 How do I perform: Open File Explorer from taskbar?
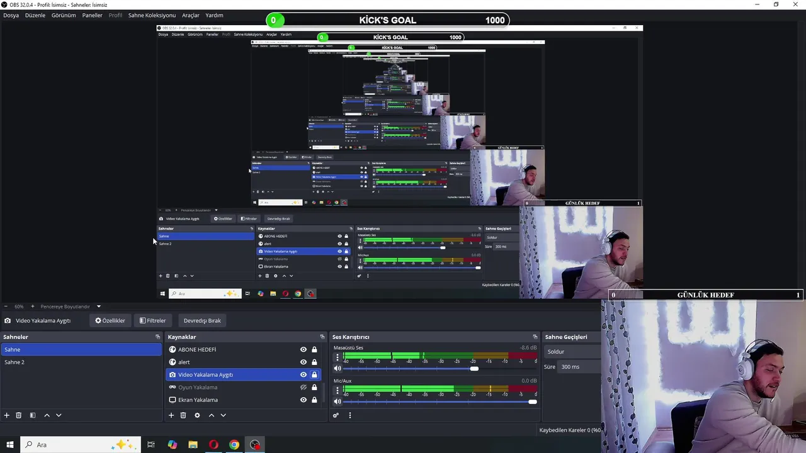[193, 445]
